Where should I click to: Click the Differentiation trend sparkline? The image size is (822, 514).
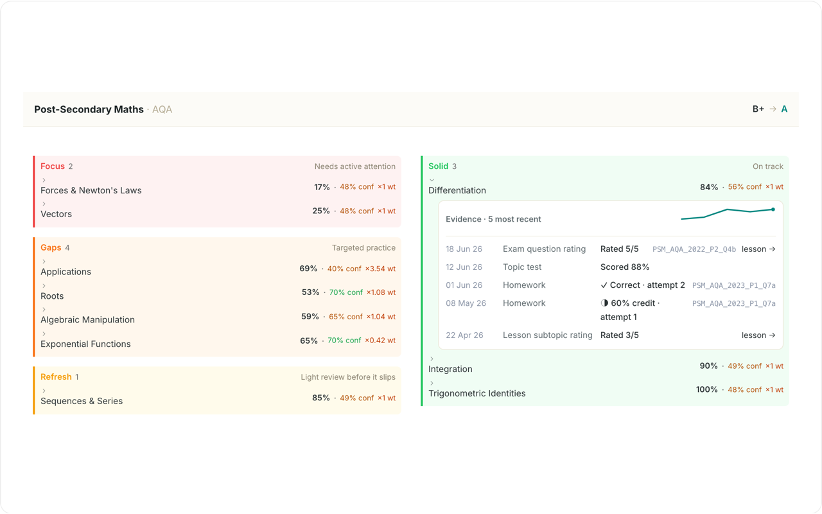[728, 214]
